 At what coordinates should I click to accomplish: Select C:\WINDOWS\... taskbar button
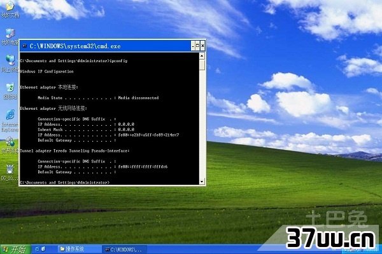(x=125, y=250)
